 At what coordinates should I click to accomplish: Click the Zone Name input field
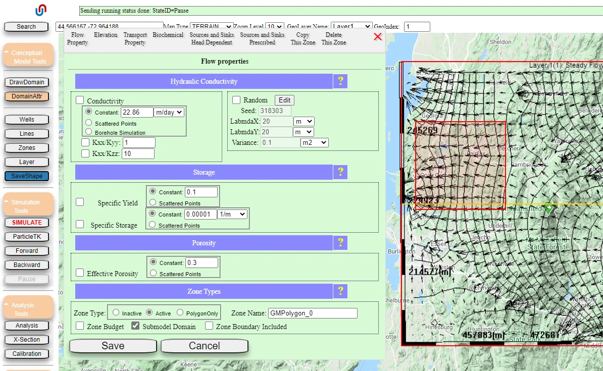(x=313, y=313)
